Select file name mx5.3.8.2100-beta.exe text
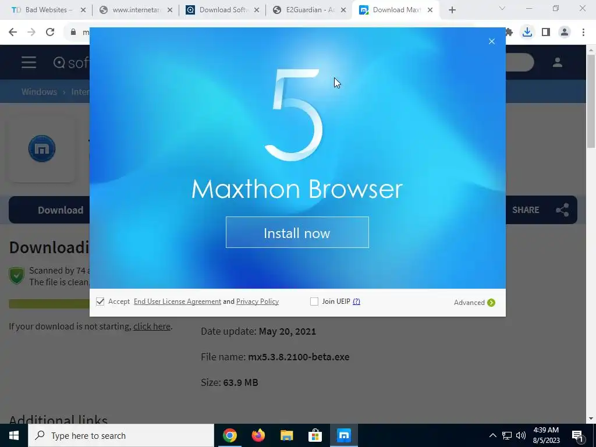Screen dimensions: 596x447 tap(299, 357)
